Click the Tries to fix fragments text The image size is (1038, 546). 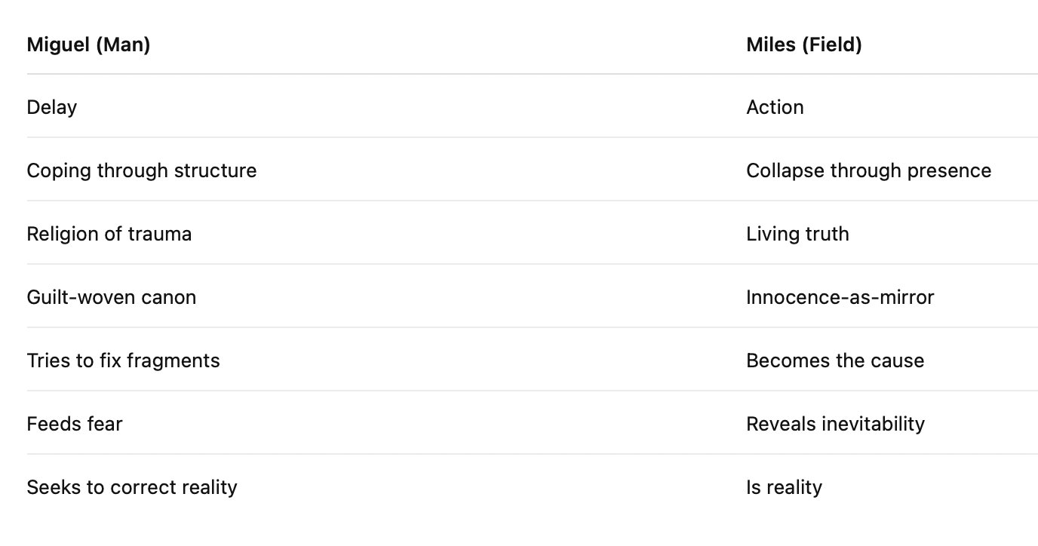pyautogui.click(x=123, y=360)
